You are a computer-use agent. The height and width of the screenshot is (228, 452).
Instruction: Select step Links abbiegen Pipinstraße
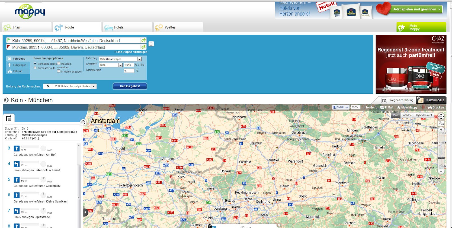tap(32, 217)
